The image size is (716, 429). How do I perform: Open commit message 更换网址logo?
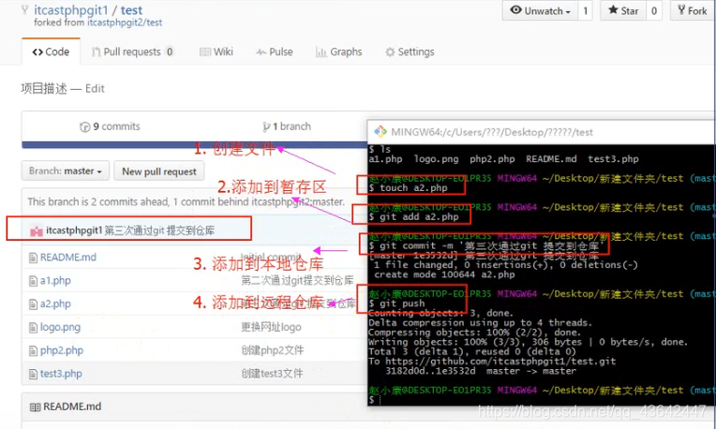[x=271, y=327]
